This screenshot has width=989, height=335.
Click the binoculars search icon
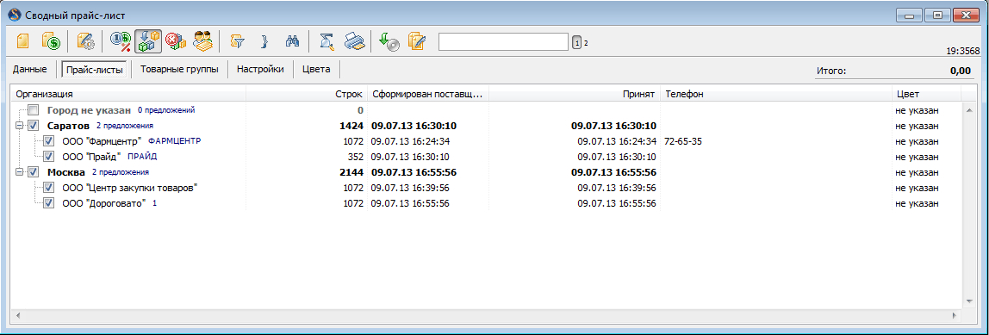(x=292, y=41)
